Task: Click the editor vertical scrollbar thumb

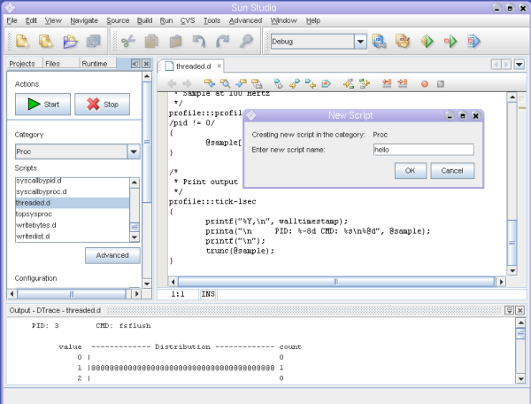Action: (512, 243)
